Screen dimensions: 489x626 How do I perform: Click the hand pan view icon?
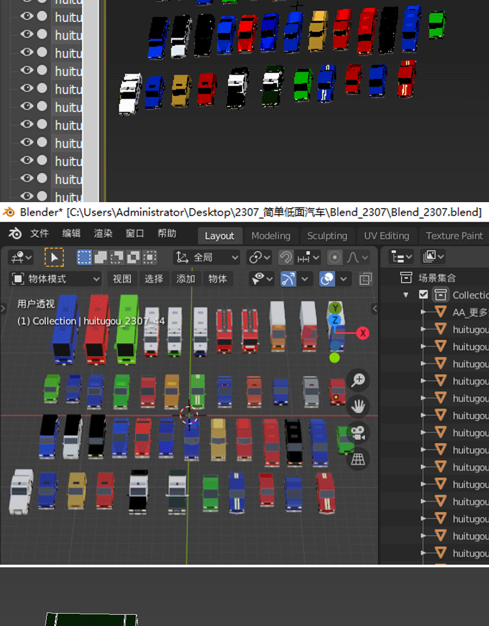point(358,406)
